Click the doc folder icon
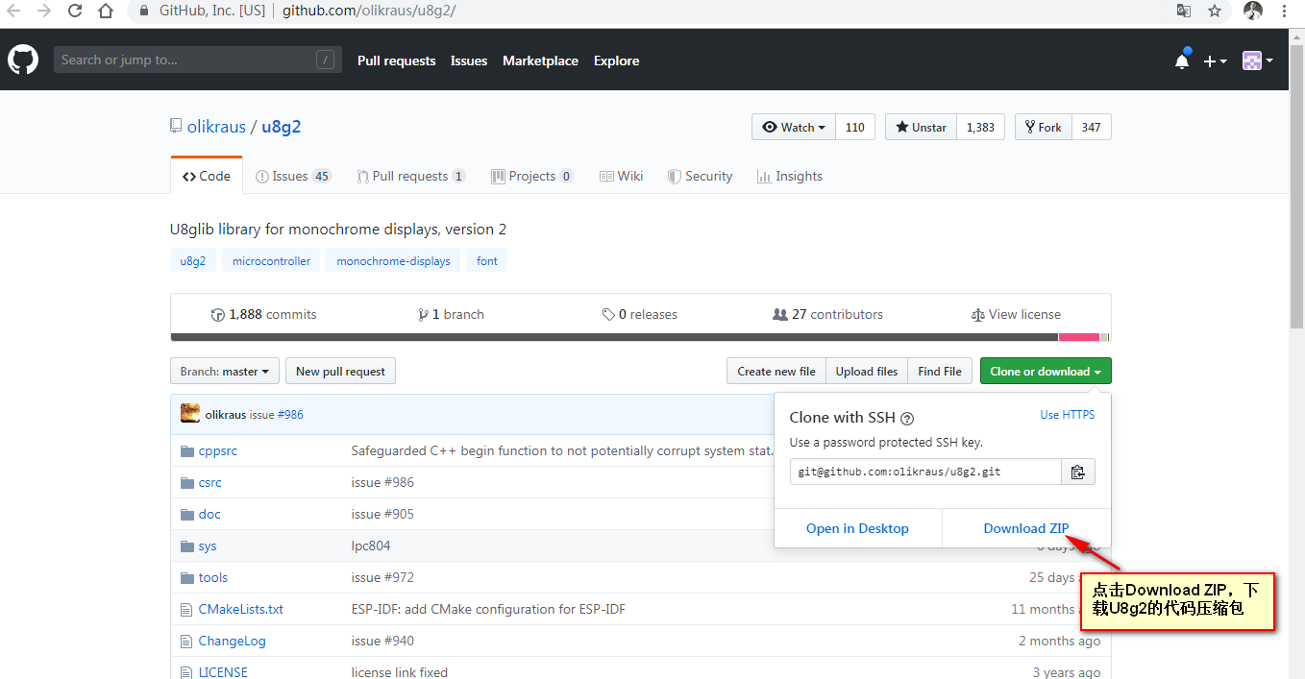 pos(187,514)
